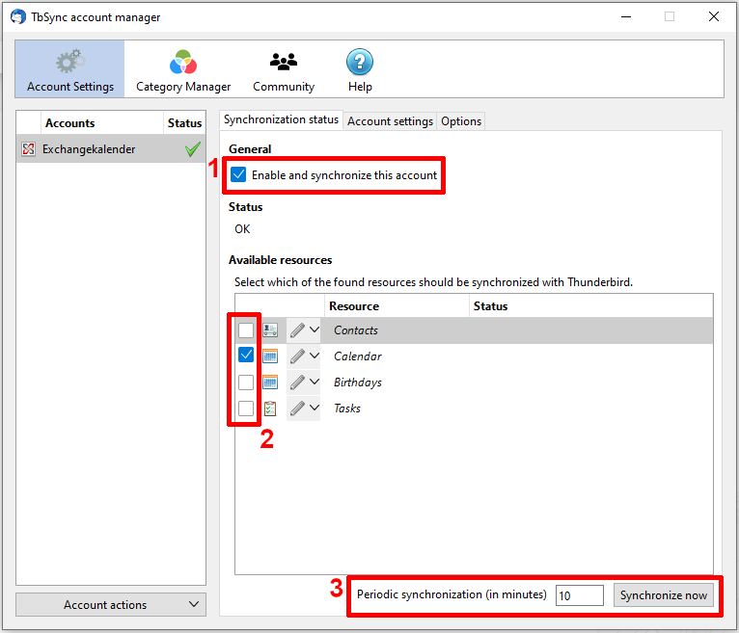Click the Birthdays resource calendar icon
The height and width of the screenshot is (633, 739).
270,382
